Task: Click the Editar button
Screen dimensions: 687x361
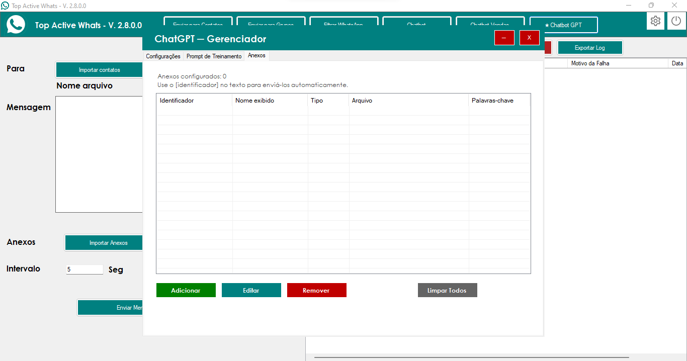Action: click(251, 290)
